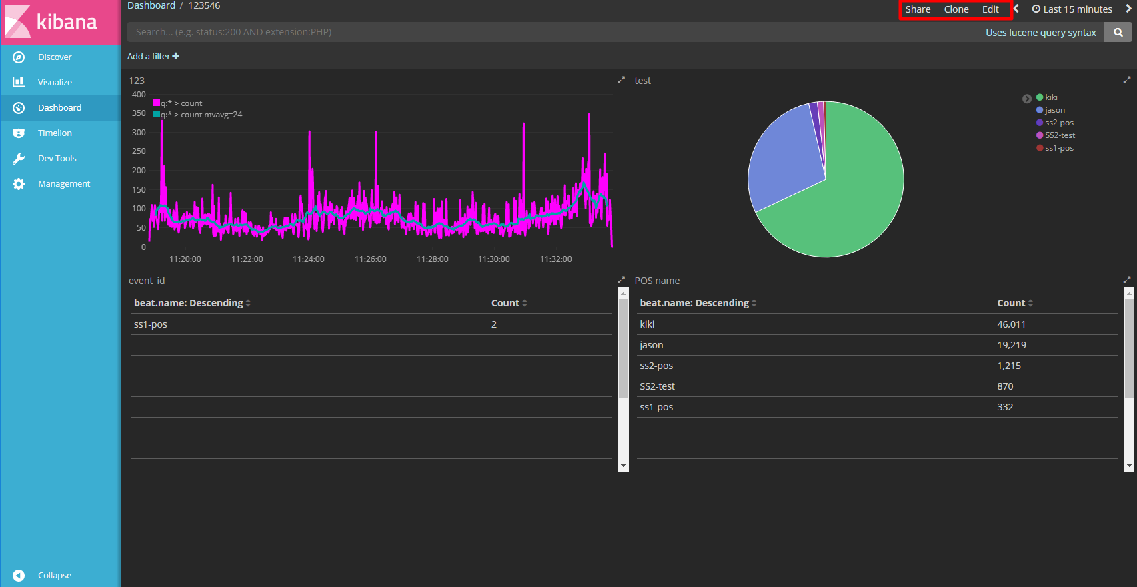Click Edit in the top menu
1137x587 pixels.
990,9
